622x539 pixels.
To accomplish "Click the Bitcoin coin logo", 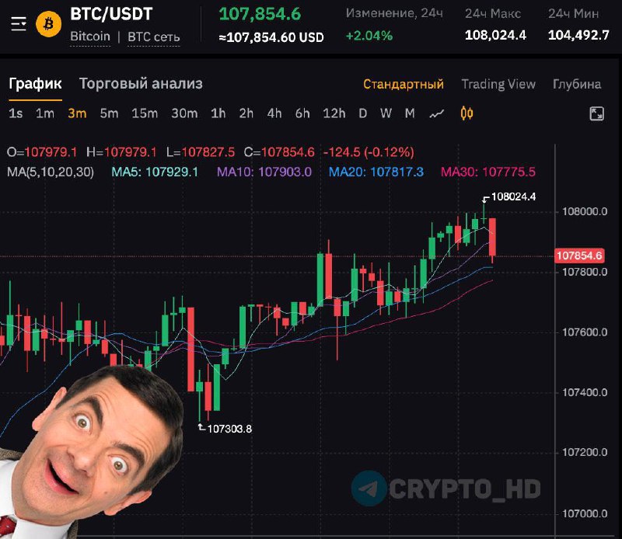I will pos(48,24).
